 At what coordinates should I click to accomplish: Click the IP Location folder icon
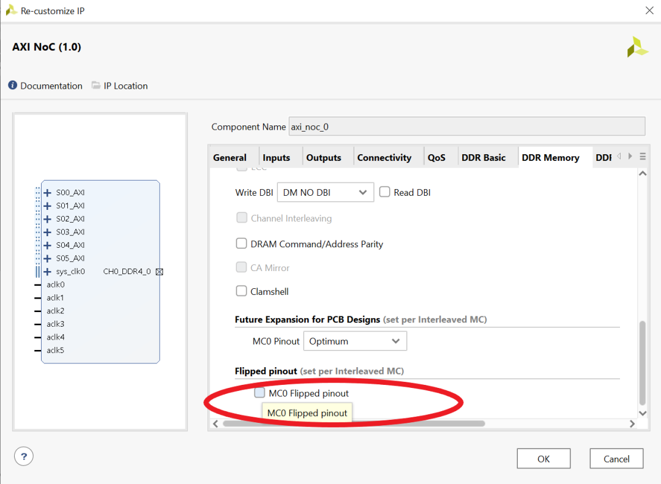(96, 86)
